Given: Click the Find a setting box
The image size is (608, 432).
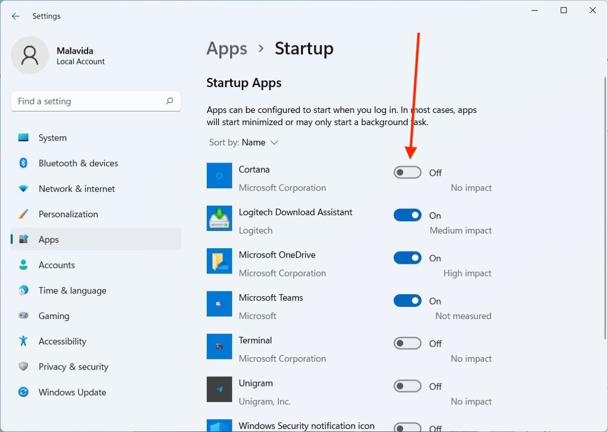Looking at the screenshot, I should point(89,101).
